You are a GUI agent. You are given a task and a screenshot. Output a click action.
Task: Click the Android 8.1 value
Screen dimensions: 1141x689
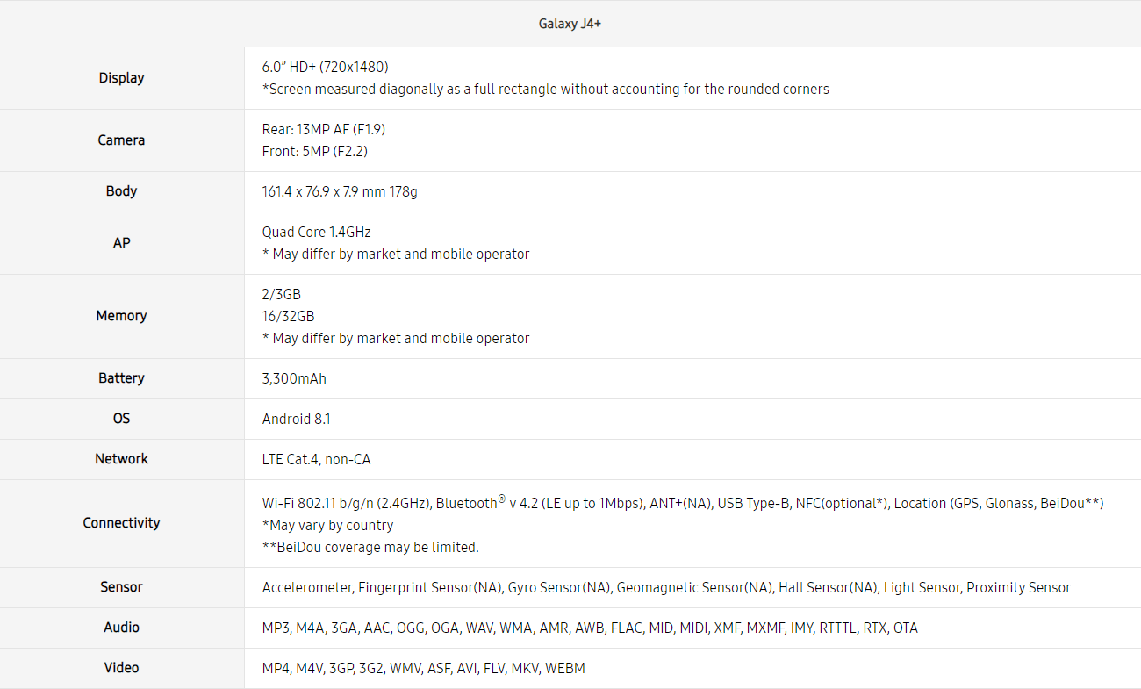point(296,419)
